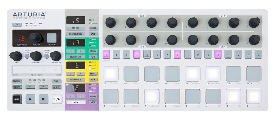Hit the lit B 1/16 pad
The height and width of the screenshot is (122, 274).
234,96
